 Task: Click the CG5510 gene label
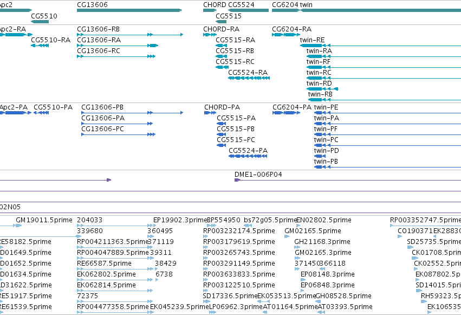pos(44,16)
